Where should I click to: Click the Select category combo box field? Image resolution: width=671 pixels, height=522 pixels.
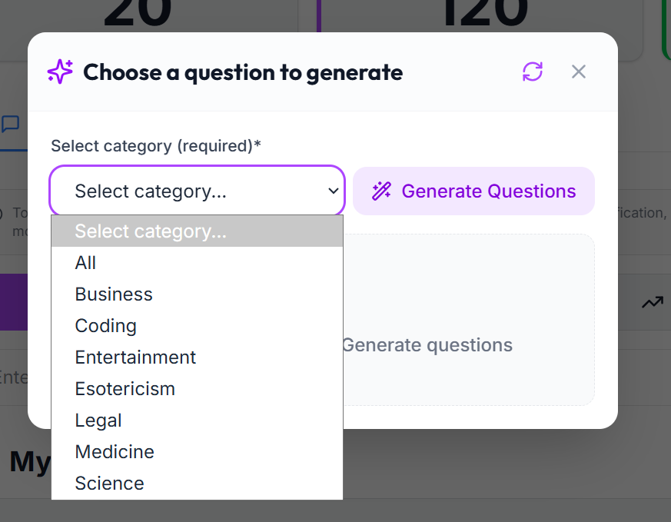click(x=198, y=191)
